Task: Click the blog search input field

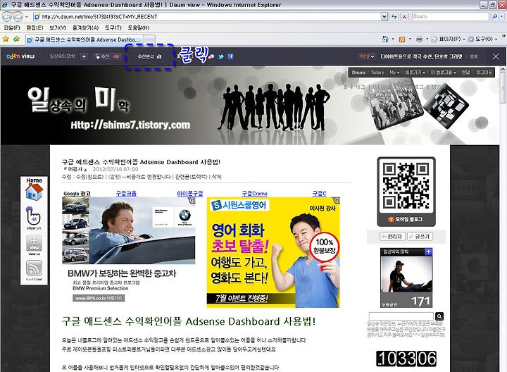Action: (x=401, y=316)
